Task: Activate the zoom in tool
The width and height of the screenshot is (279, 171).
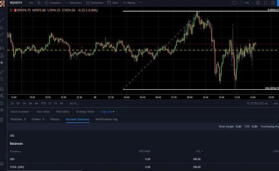Action: tap(2, 79)
